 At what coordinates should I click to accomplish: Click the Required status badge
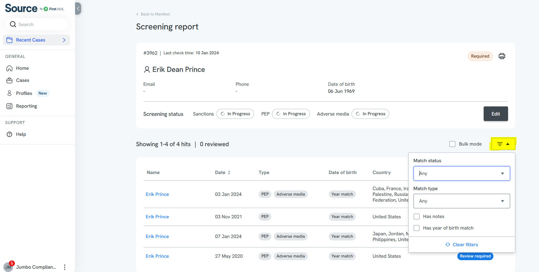480,56
